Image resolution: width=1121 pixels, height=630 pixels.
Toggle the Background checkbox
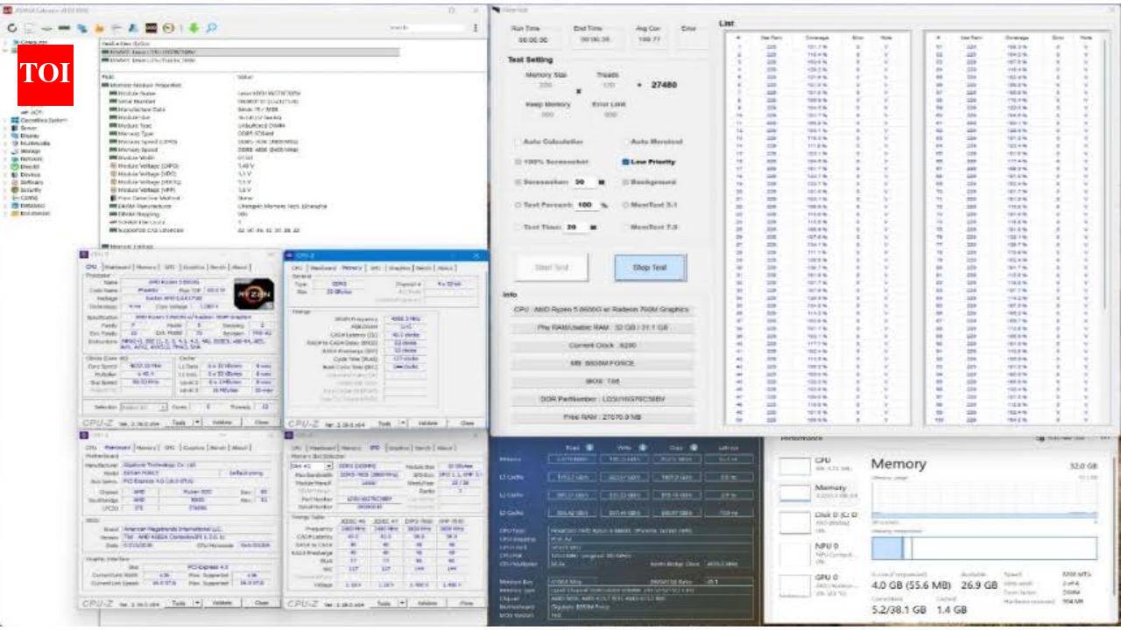coord(625,182)
